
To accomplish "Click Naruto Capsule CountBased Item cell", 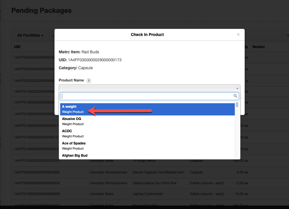I will pyautogui.click(x=158, y=172).
